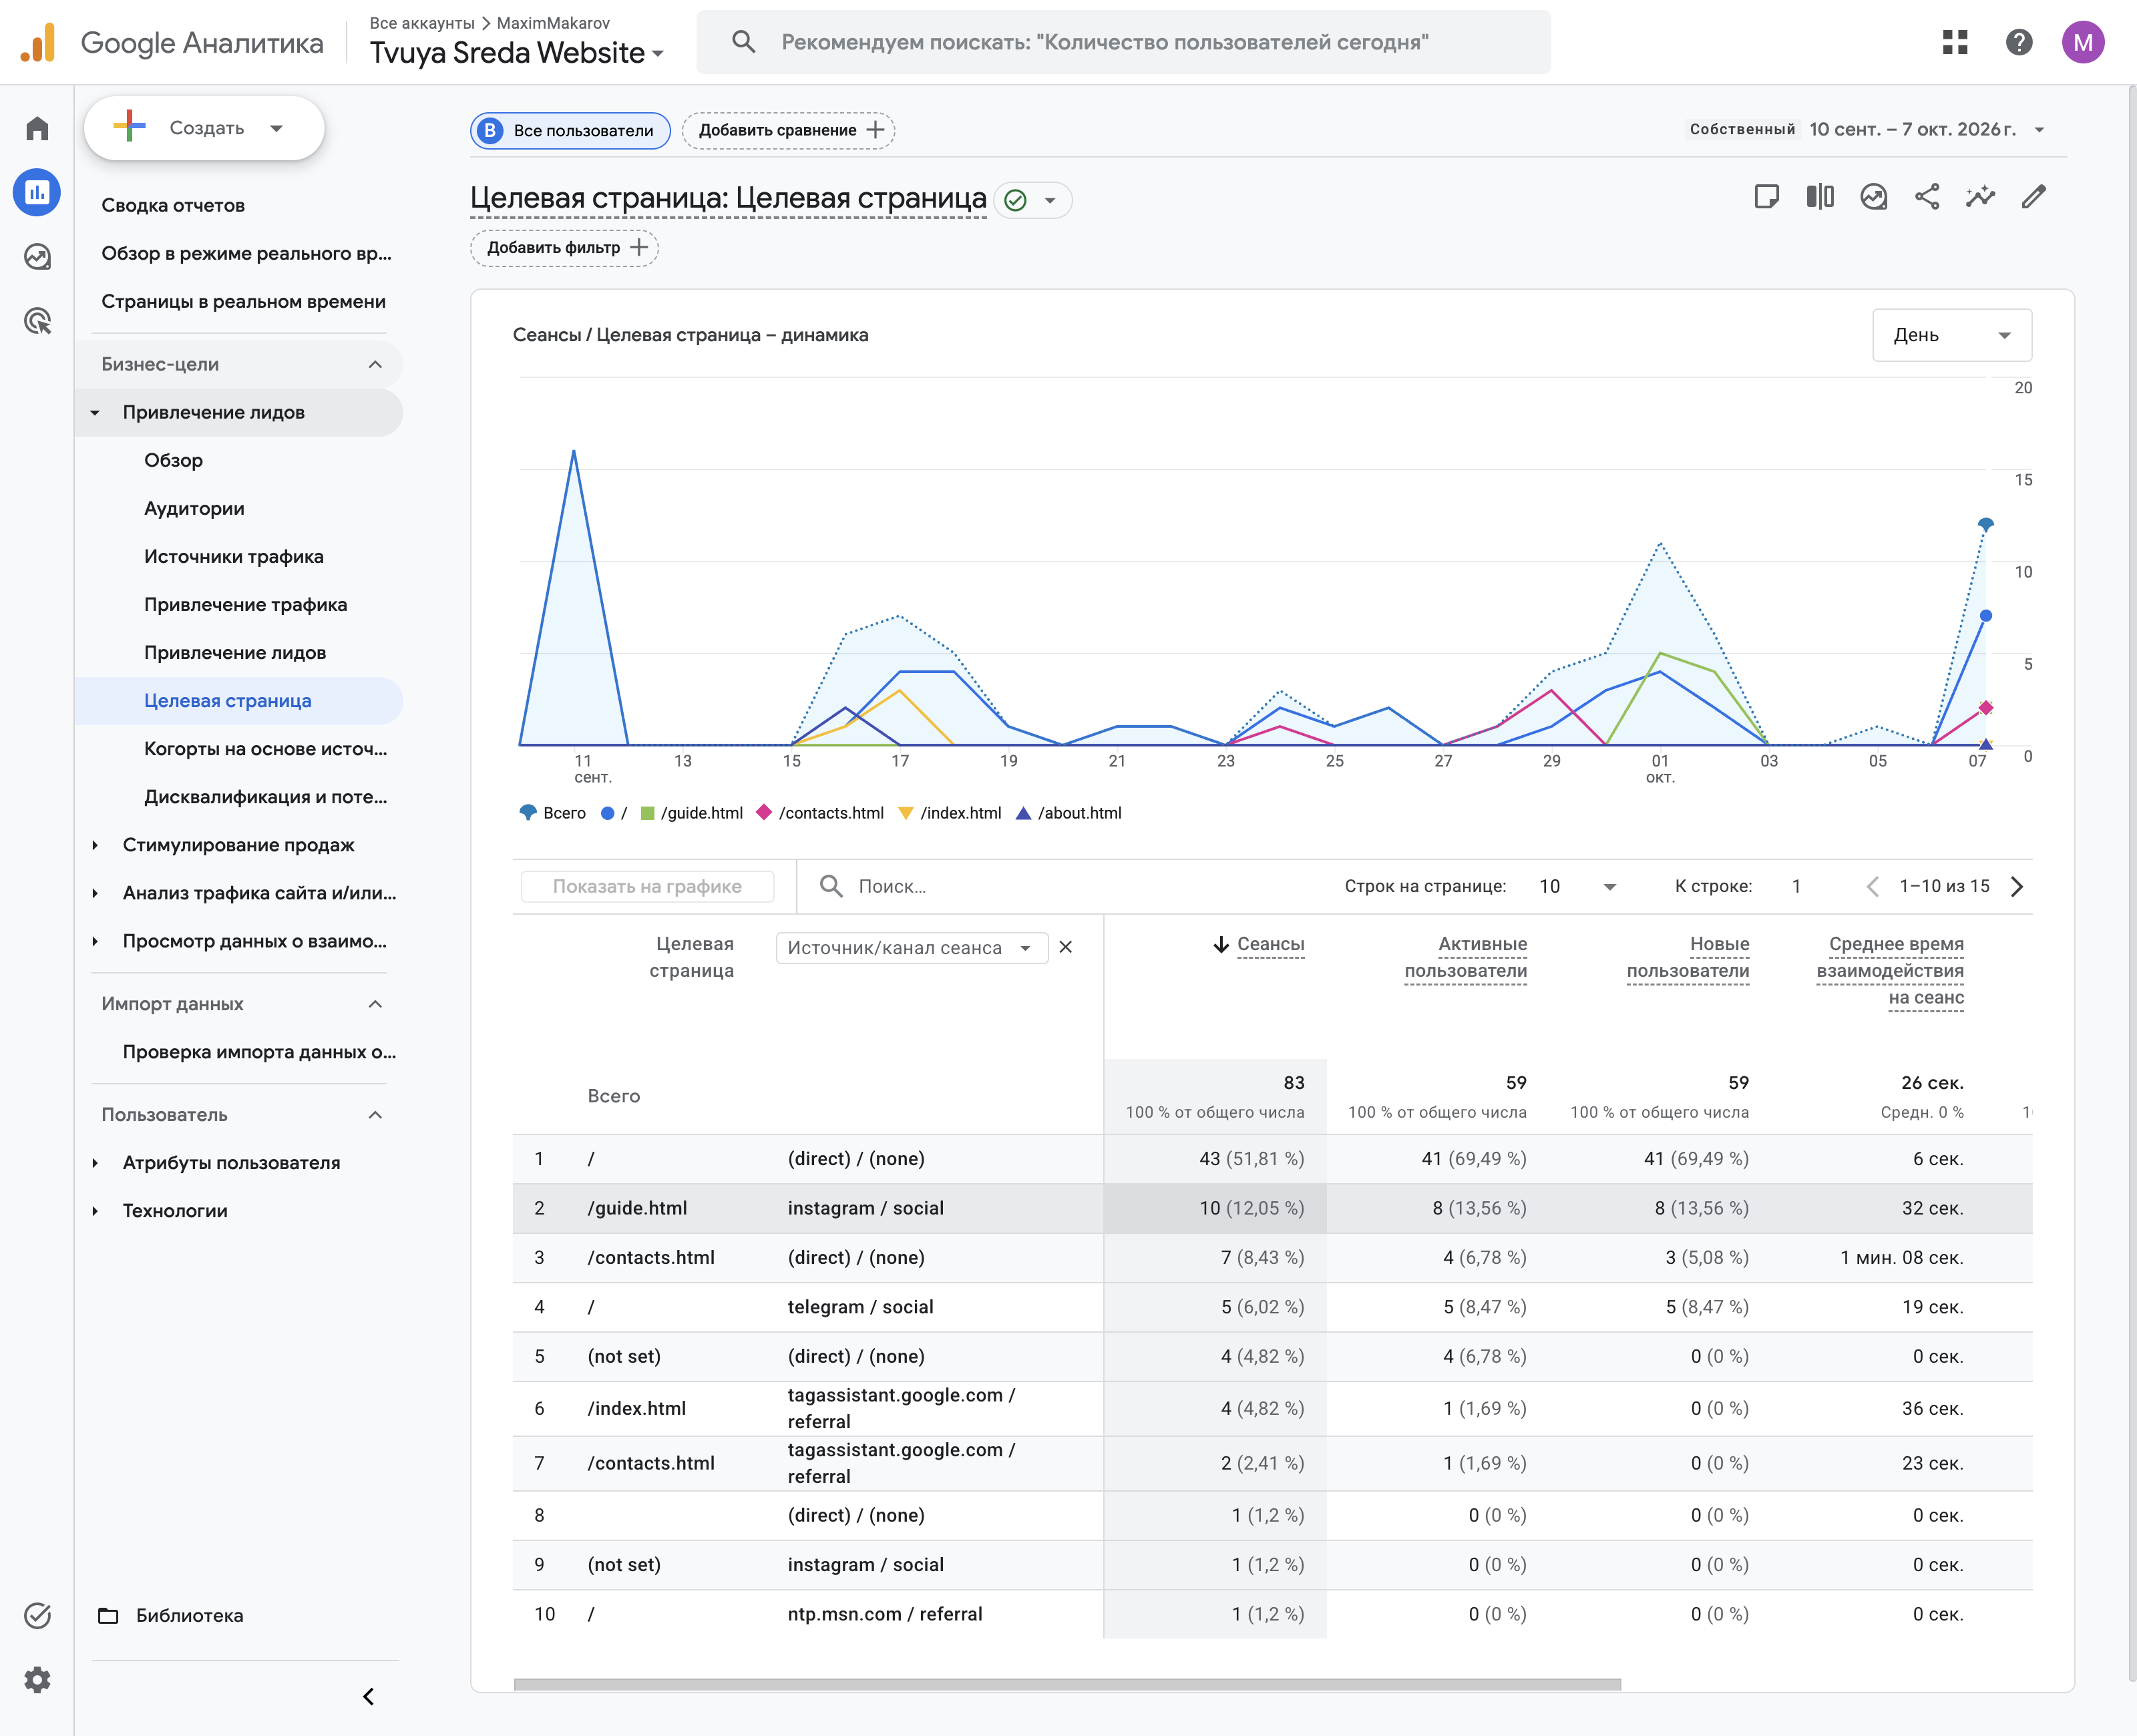Click the Все пользователи segment chip
The height and width of the screenshot is (1736, 2137).
570,130
